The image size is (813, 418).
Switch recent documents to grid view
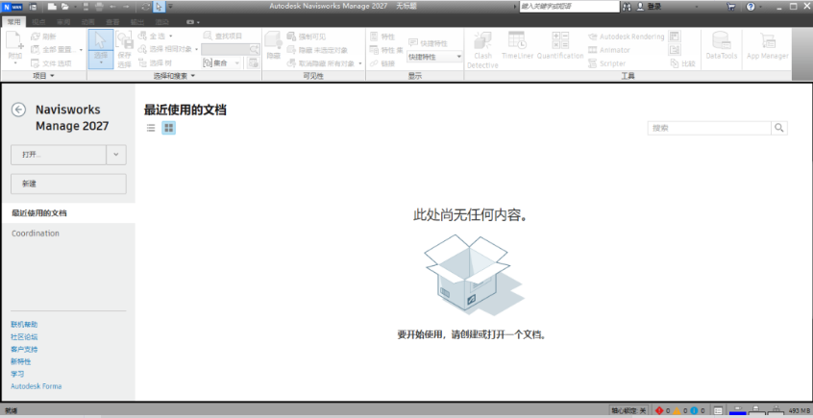pos(168,127)
